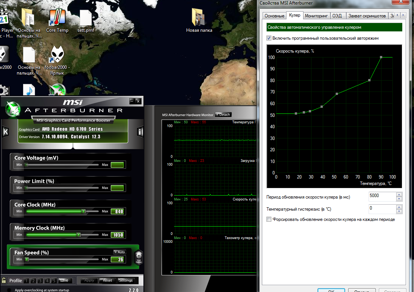Click the Core Voltage value box
414x292 pixels.
117,165
